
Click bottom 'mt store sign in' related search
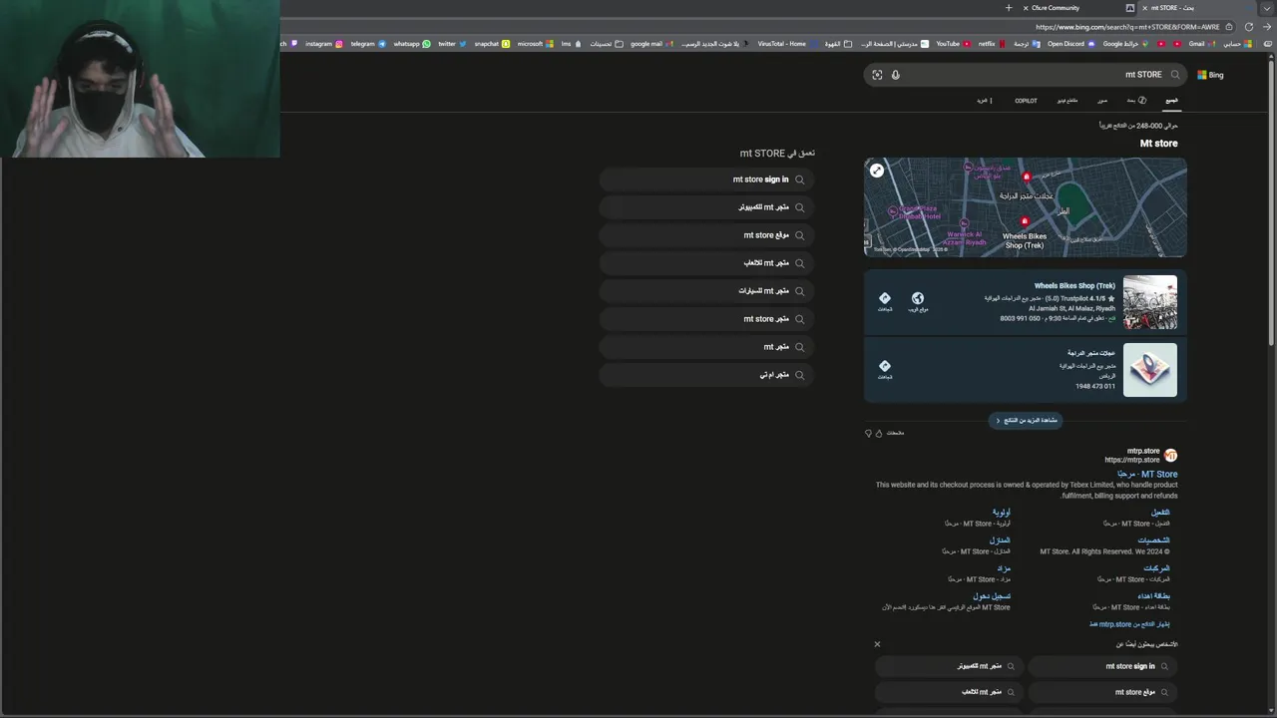[1102, 666]
